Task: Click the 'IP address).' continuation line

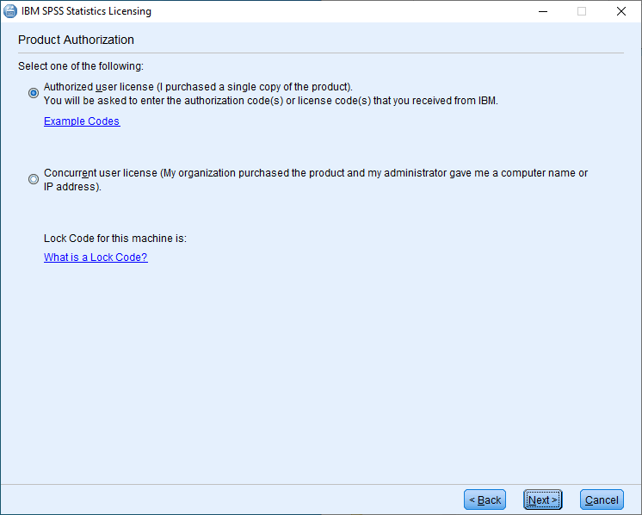Action: pos(73,186)
